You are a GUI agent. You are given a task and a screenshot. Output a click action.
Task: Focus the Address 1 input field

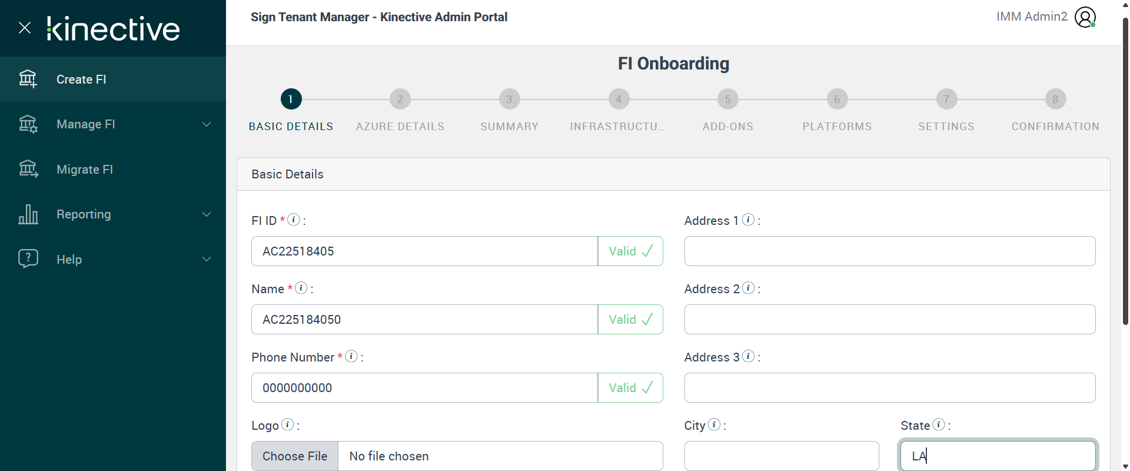coord(889,251)
